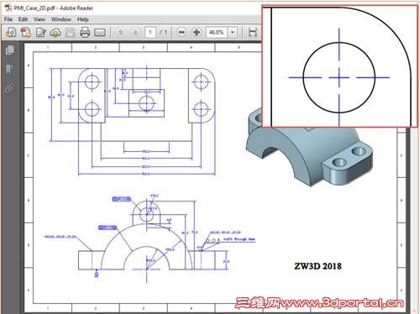Click the total page count '/ 1'
Image resolution: width=420 pixels, height=314 pixels.
(x=163, y=32)
